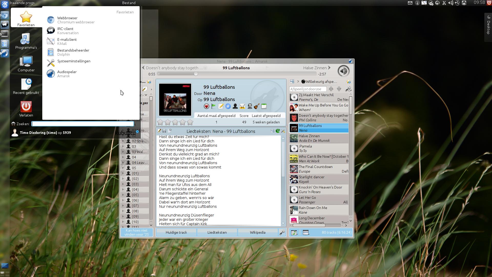The height and width of the screenshot is (277, 492).
Task: Open Bestandsbeheerder Dolphin
Action: click(91, 52)
